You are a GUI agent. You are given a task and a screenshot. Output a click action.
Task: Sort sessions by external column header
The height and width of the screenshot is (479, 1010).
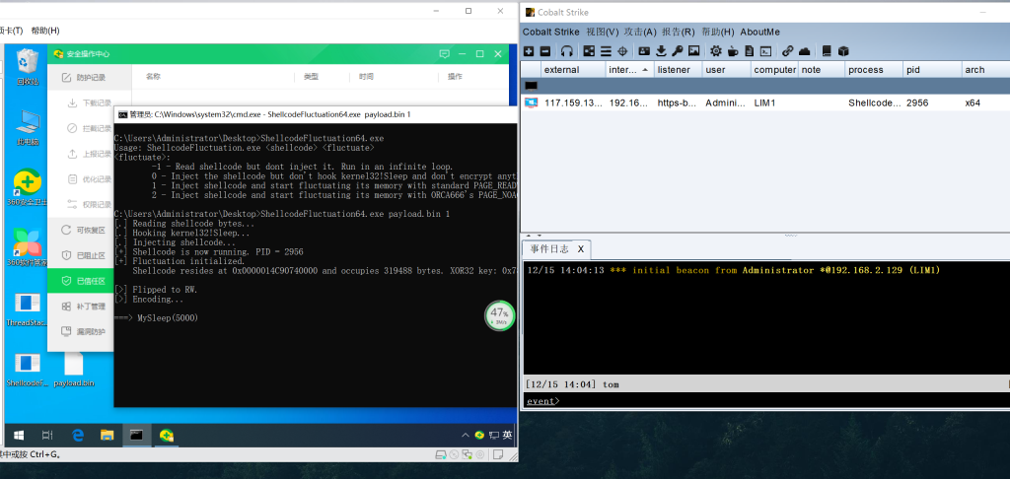pos(573,70)
